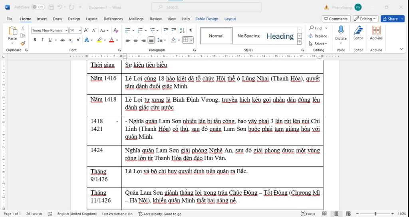This screenshot has height=217, width=409.
Task: Open the Table Design tab
Action: point(207,19)
